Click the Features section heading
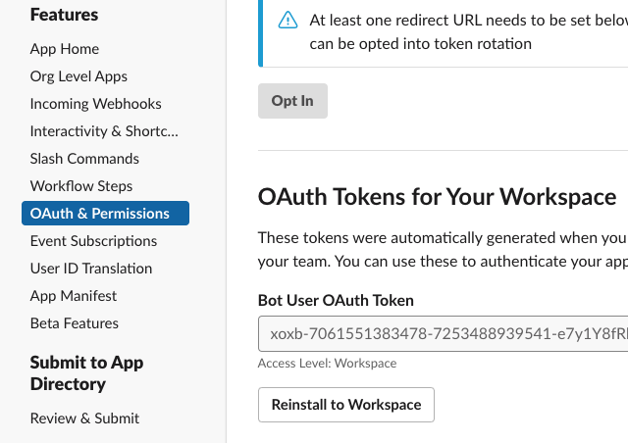The width and height of the screenshot is (628, 443). [x=64, y=15]
